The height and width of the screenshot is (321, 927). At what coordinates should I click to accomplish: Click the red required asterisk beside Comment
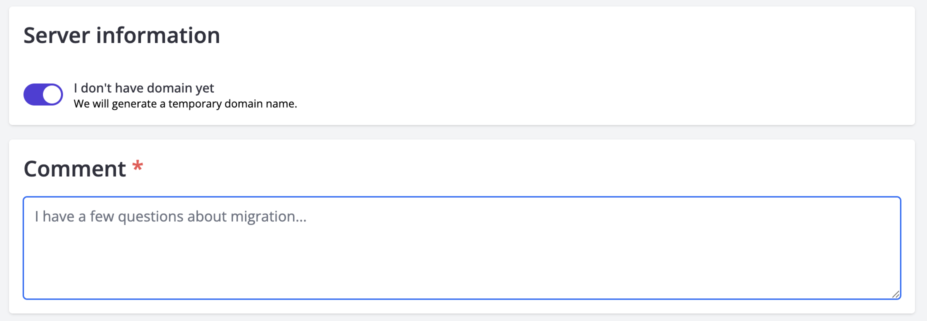(x=137, y=166)
